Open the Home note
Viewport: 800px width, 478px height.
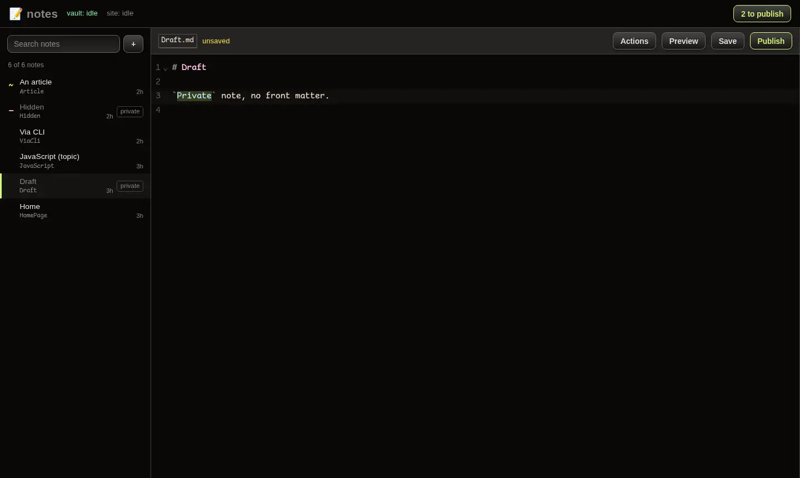tap(76, 211)
